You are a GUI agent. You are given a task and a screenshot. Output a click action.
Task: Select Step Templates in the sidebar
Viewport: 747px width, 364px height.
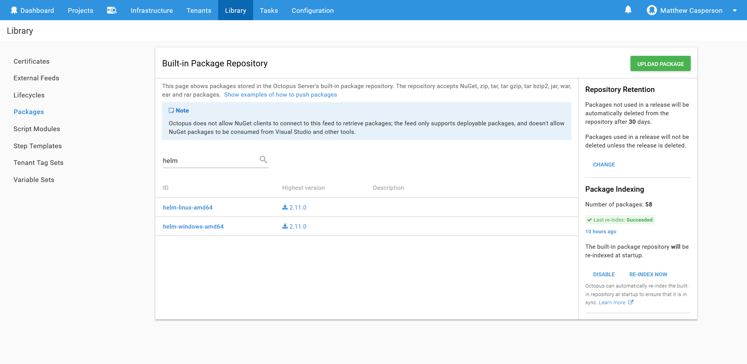pos(38,146)
